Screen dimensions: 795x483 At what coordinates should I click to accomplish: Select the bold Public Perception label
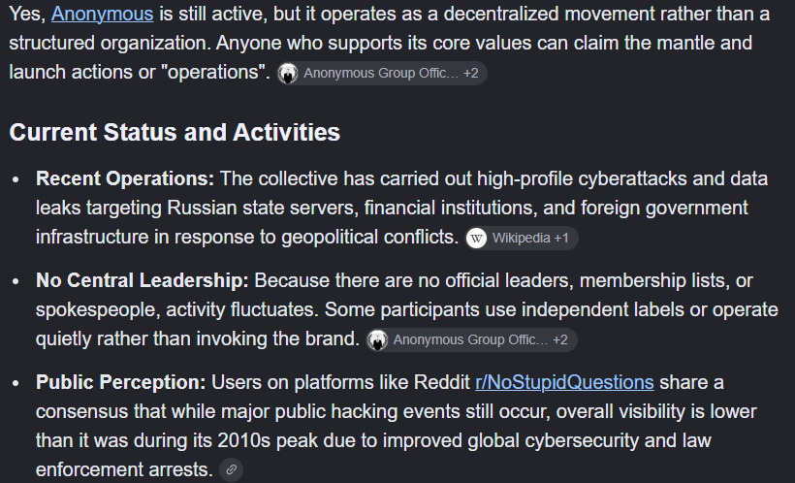120,382
